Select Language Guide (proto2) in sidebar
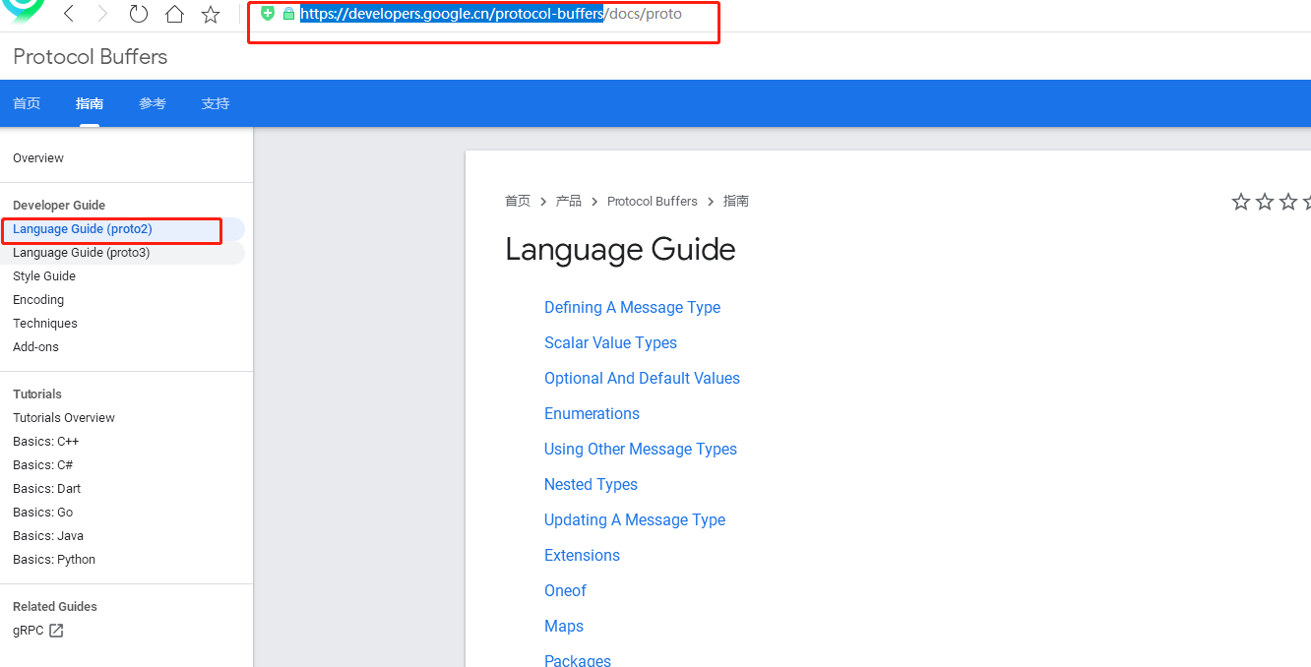 click(x=83, y=229)
